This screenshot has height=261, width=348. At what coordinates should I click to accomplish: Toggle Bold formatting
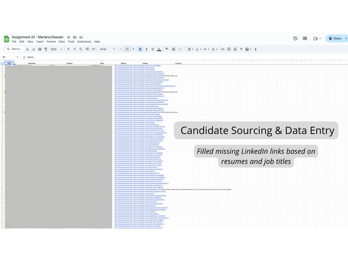coord(140,49)
